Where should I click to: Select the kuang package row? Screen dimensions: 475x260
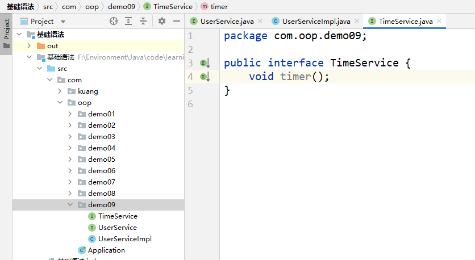(98, 91)
